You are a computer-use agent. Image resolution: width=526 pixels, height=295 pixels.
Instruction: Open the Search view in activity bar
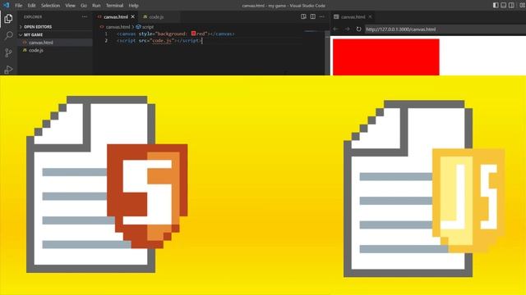click(8, 35)
